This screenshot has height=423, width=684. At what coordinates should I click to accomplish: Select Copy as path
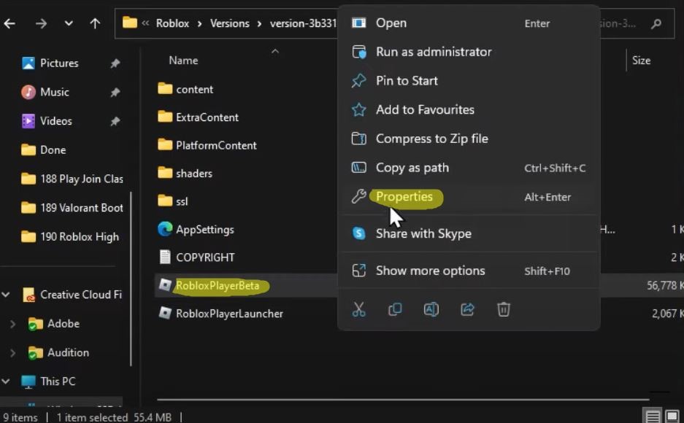(469, 168)
